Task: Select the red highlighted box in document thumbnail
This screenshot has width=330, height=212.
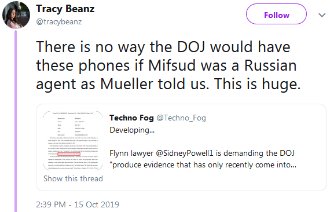Action: pos(69,154)
